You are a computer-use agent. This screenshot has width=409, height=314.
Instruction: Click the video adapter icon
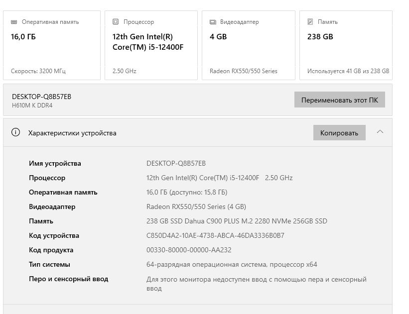pos(213,22)
